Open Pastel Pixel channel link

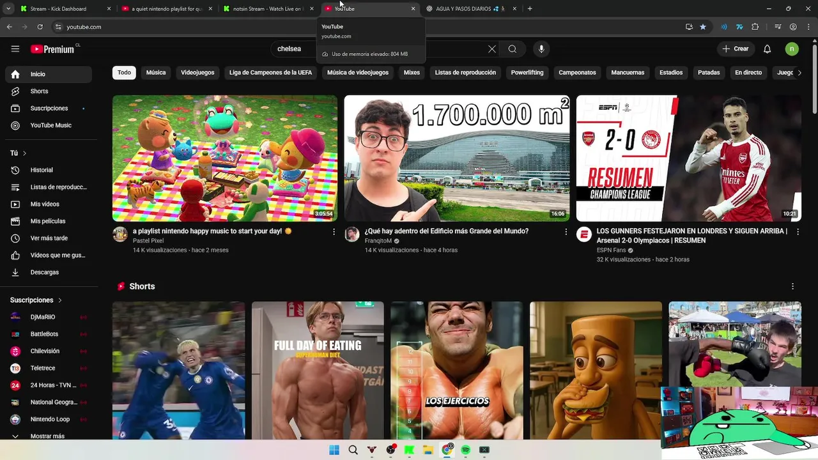tap(148, 241)
